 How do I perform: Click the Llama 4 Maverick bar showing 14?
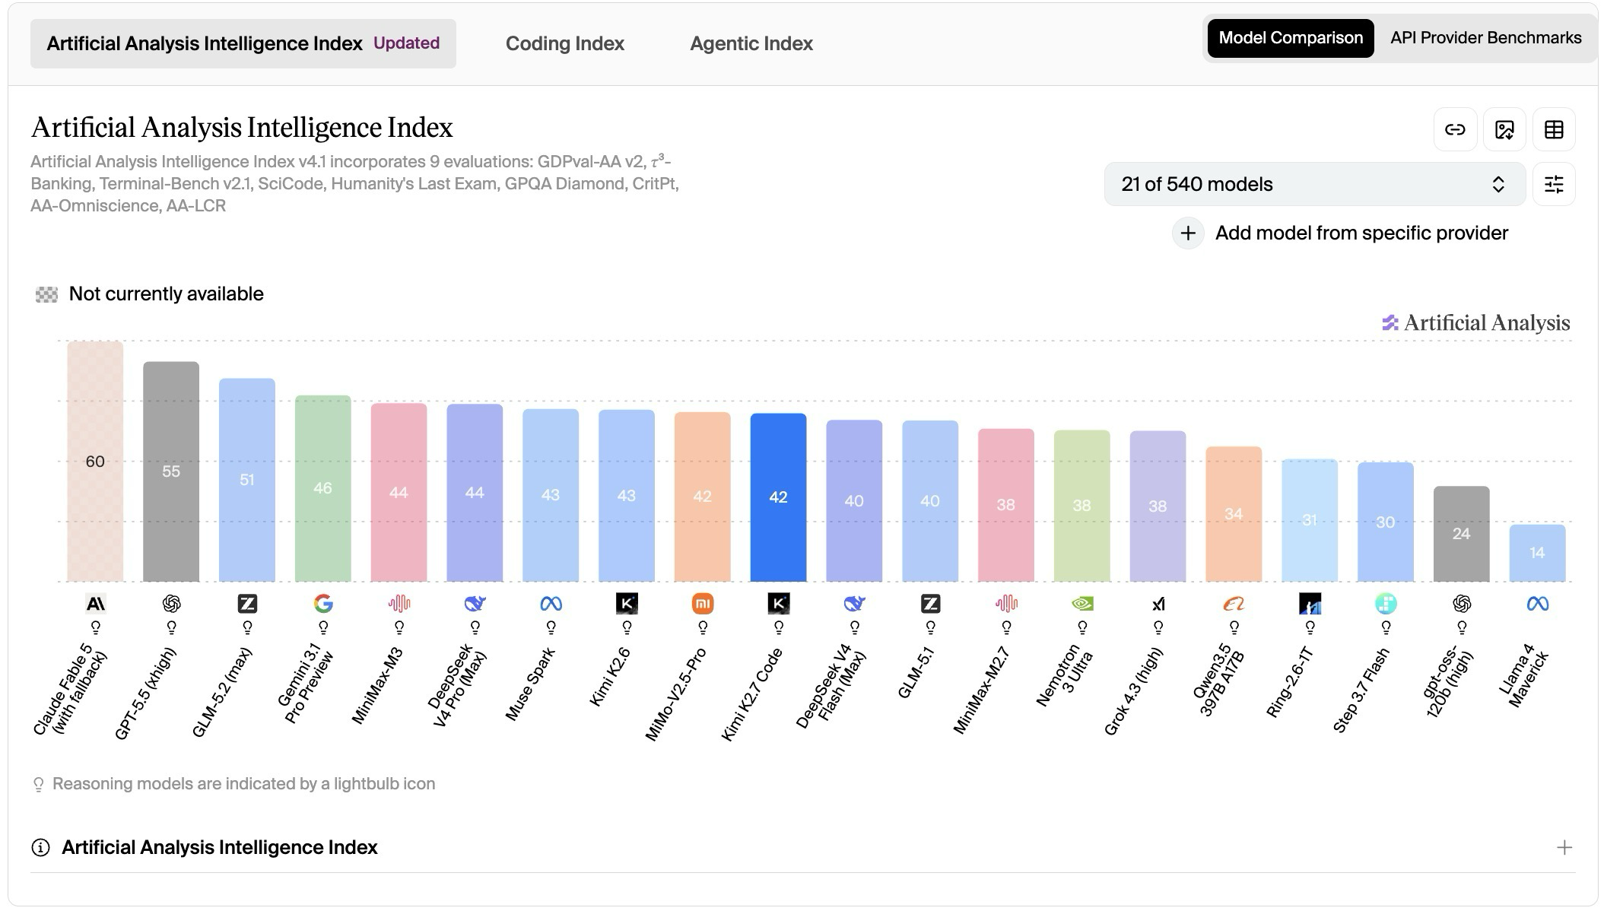1538,553
